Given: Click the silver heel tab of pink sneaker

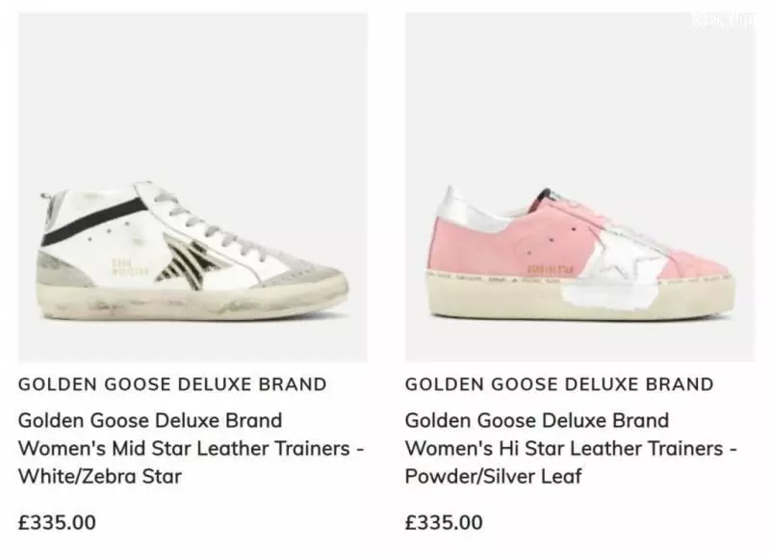Looking at the screenshot, I should coord(465,211).
